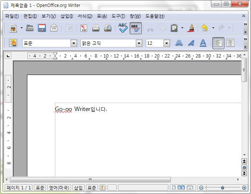Click the document modified indicator icon

click(x=103, y=187)
